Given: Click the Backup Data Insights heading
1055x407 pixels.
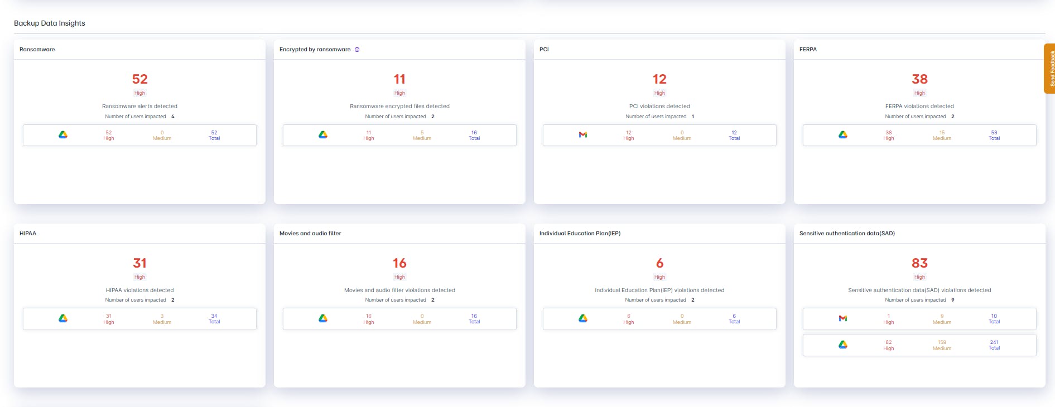Looking at the screenshot, I should click(50, 23).
